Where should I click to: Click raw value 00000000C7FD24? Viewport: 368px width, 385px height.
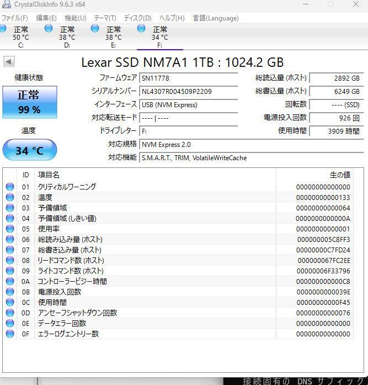coord(323,250)
